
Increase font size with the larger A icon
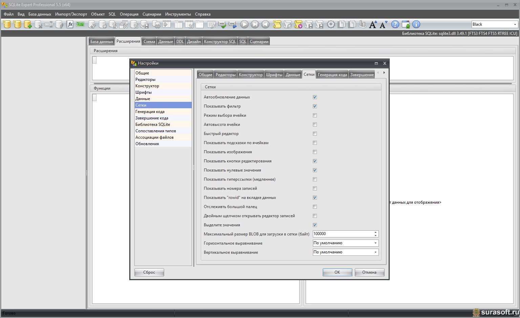373,24
